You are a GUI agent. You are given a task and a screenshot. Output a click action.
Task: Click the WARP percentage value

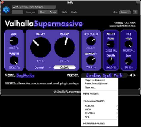point(65,61)
